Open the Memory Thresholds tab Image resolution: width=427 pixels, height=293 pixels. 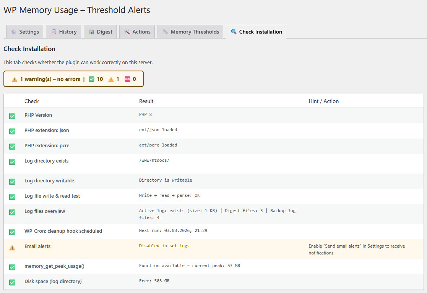(190, 32)
